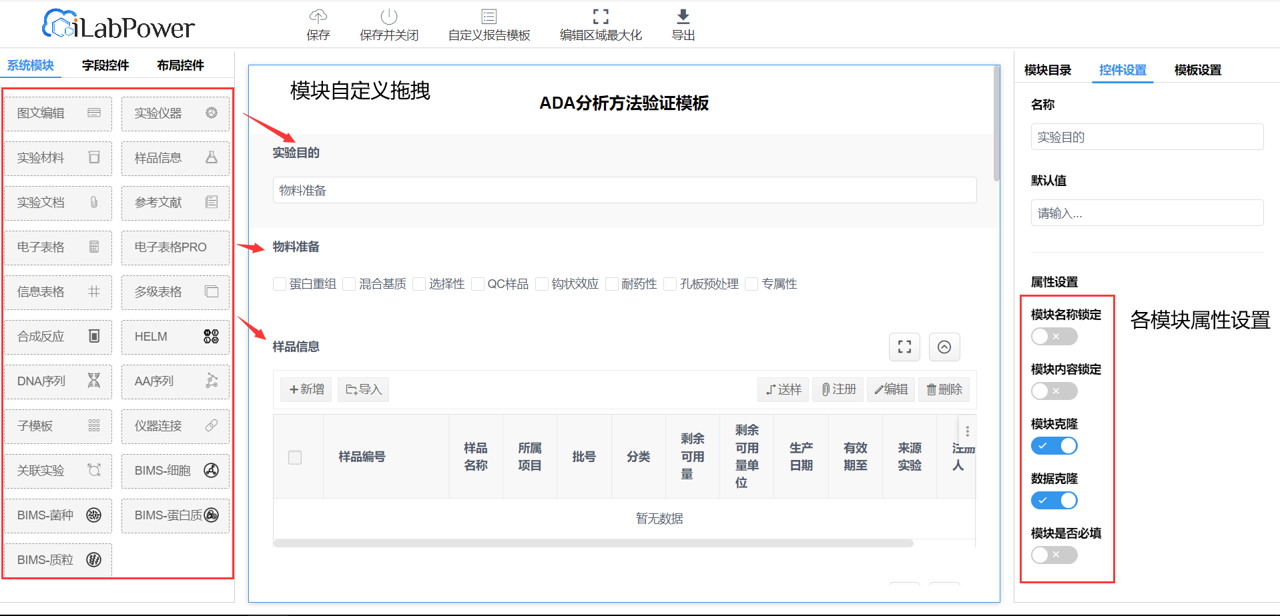Viewport: 1280px width, 616px height.
Task: Switch to the 系统模块 tab
Action: 31,65
